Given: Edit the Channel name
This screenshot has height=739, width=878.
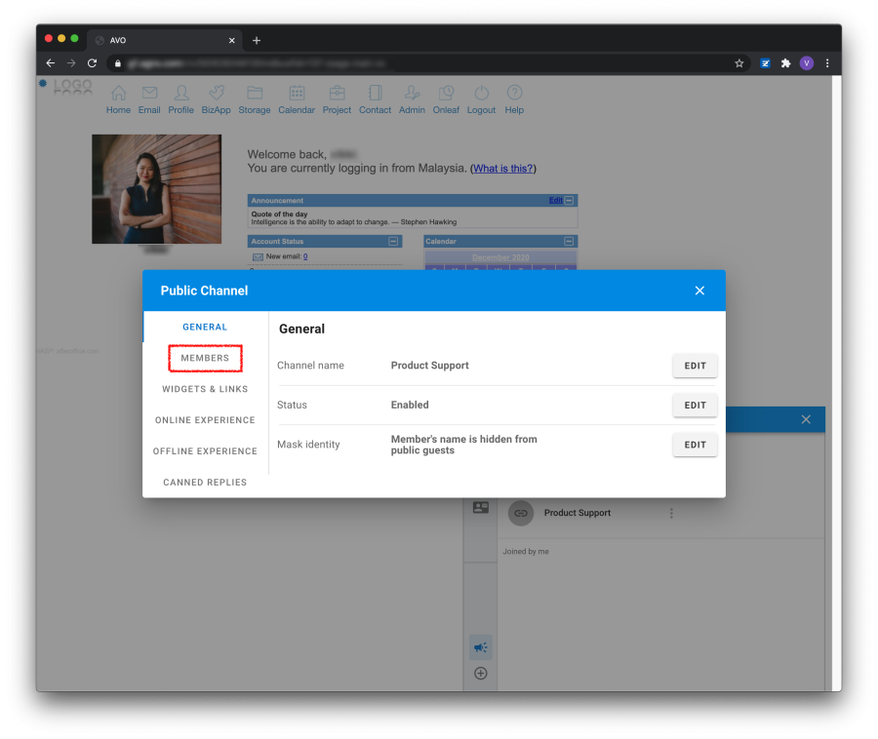Looking at the screenshot, I should (x=695, y=366).
